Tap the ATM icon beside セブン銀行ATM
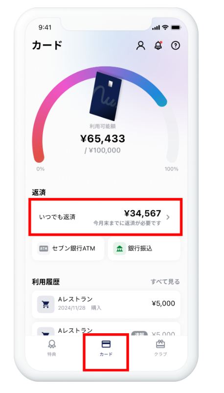The image size is (224, 393). (x=44, y=248)
